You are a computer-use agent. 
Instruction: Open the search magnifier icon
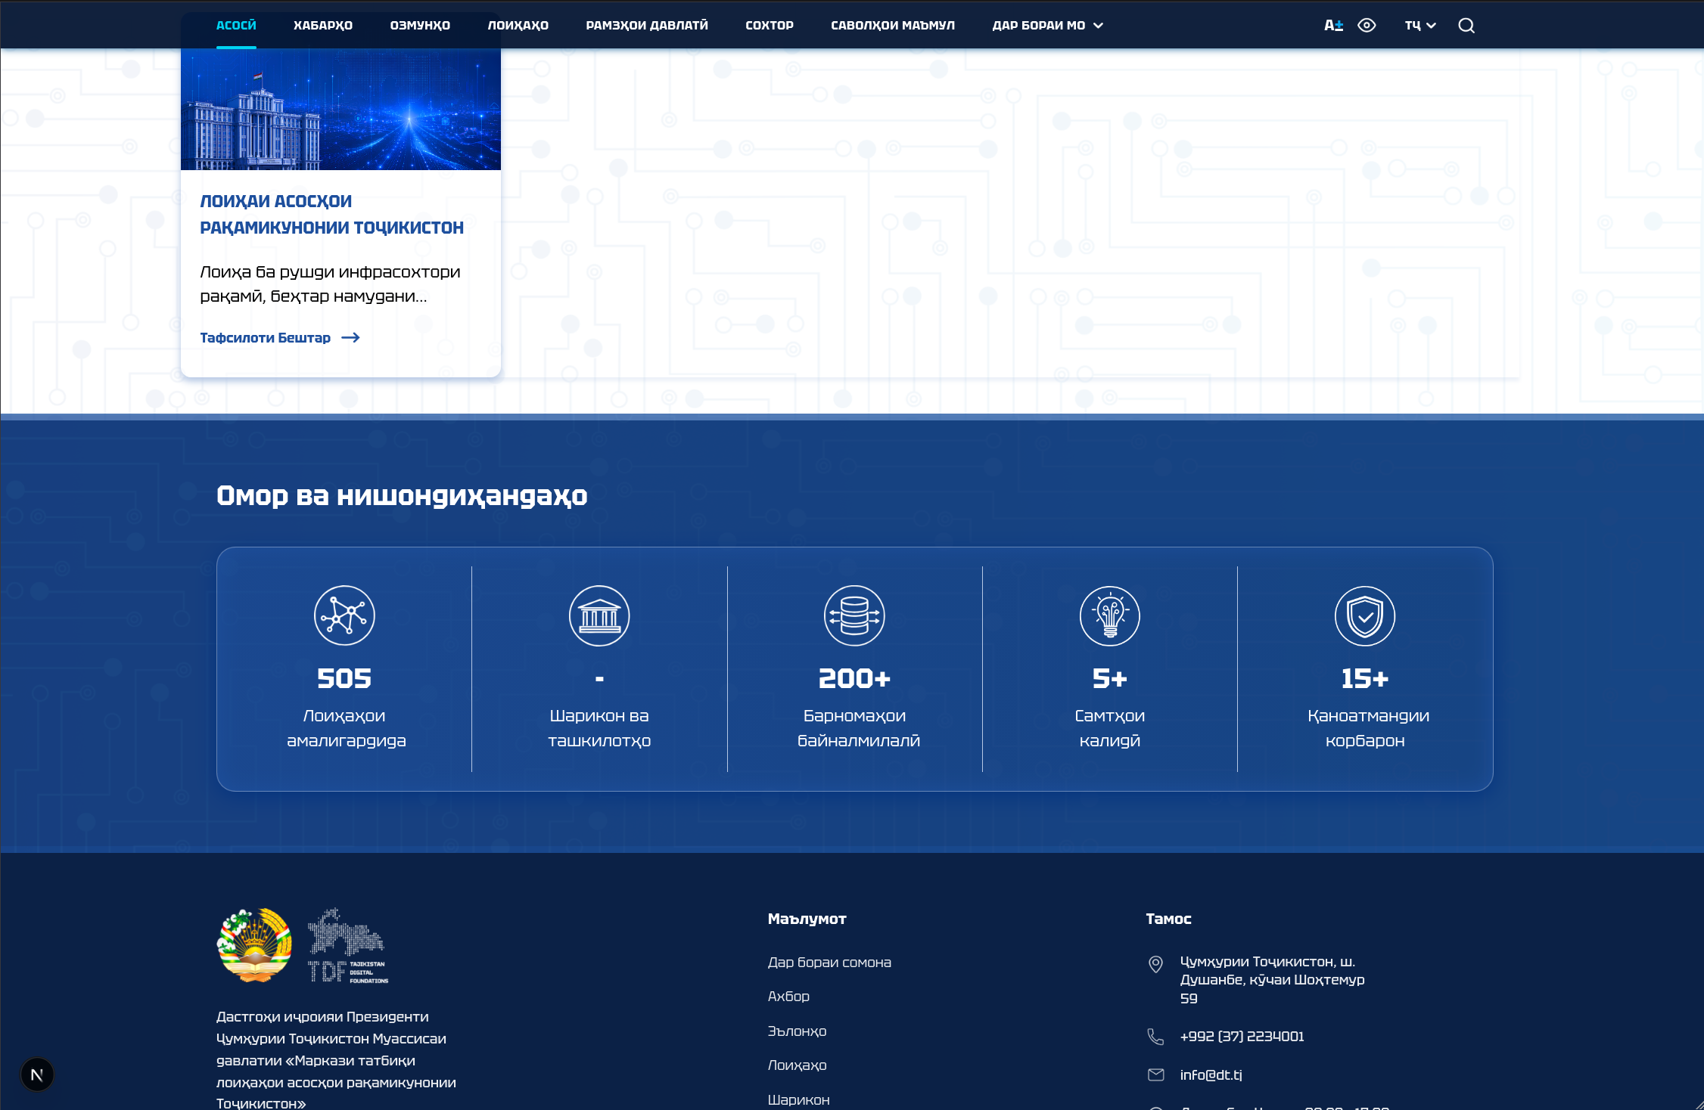(1466, 26)
